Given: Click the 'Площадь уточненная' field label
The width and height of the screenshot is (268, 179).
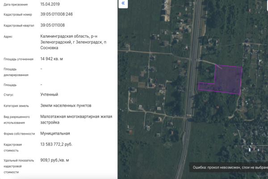Looking at the screenshot, I should click(19, 59).
